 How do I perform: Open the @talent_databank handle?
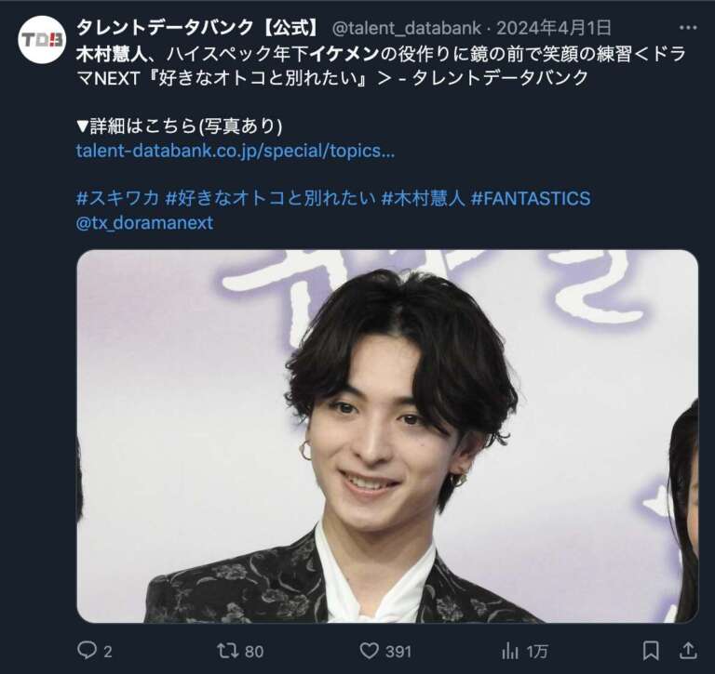tap(407, 28)
